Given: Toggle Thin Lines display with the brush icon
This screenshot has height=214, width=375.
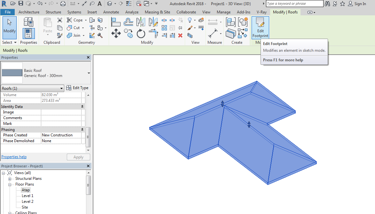Looking at the screenshot, I should (189, 28).
